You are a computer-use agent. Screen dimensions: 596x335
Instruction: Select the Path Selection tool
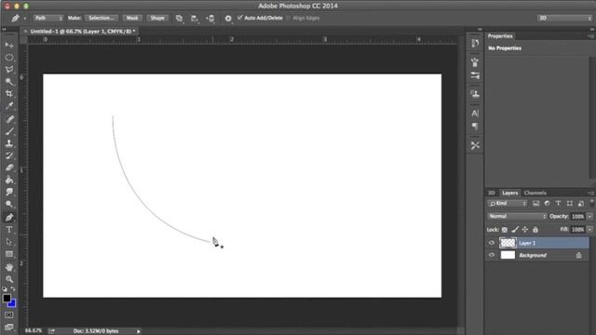tap(9, 242)
